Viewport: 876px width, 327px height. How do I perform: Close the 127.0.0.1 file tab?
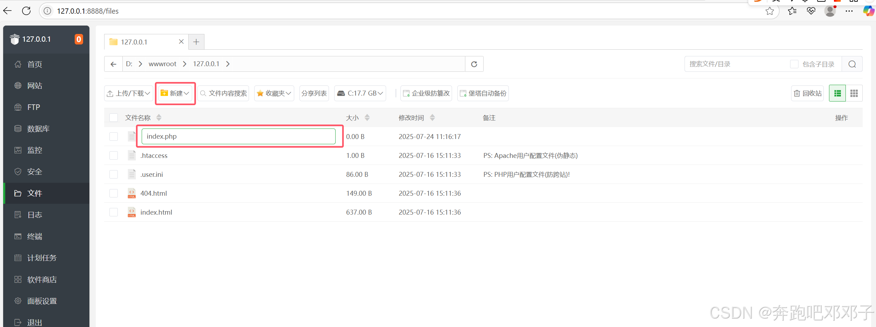pos(181,42)
